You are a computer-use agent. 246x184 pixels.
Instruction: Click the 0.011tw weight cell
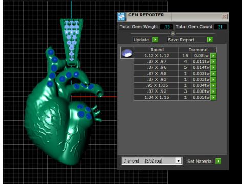coord(201,62)
